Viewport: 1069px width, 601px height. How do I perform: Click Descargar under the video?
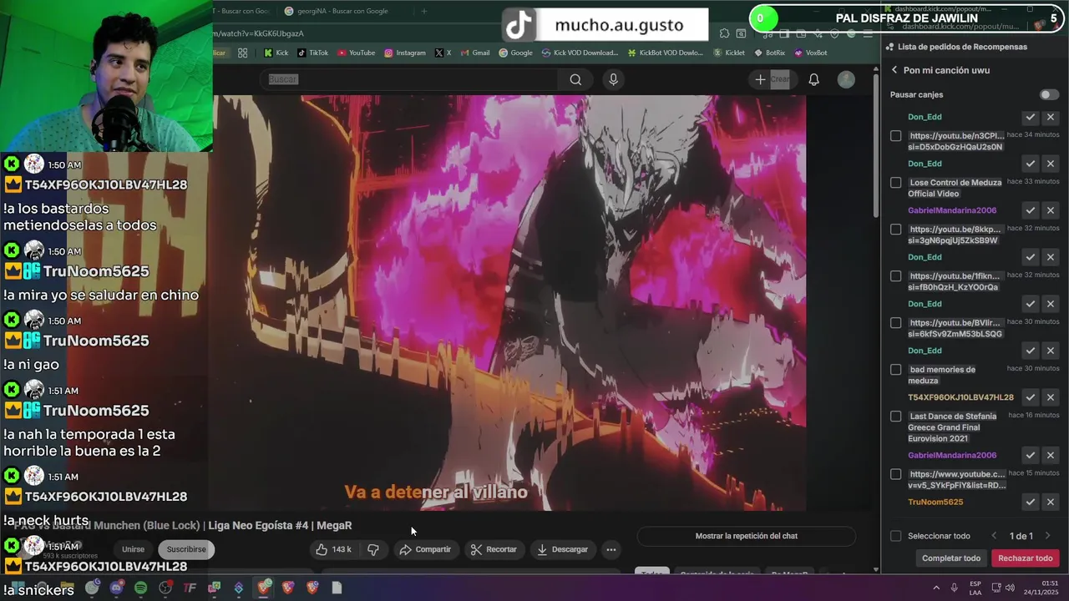(562, 549)
